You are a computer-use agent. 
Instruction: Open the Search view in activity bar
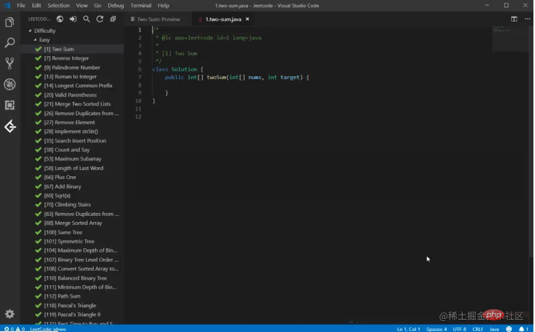tap(9, 43)
